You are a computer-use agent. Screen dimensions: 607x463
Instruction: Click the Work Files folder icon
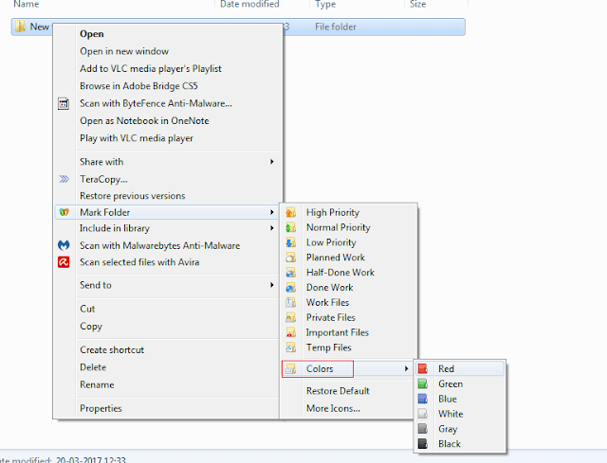(x=291, y=302)
